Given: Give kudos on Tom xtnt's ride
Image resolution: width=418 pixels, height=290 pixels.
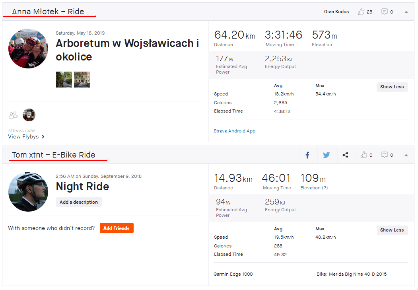Looking at the screenshot, I should click(x=364, y=155).
